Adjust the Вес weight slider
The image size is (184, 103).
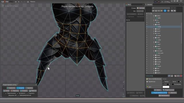[x=140, y=11]
